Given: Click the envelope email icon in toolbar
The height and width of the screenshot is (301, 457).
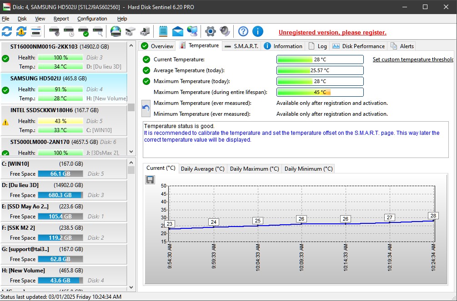Looking at the screenshot, I should 177,31.
